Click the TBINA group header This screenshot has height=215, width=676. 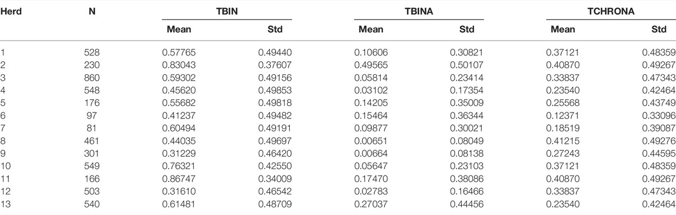point(419,12)
